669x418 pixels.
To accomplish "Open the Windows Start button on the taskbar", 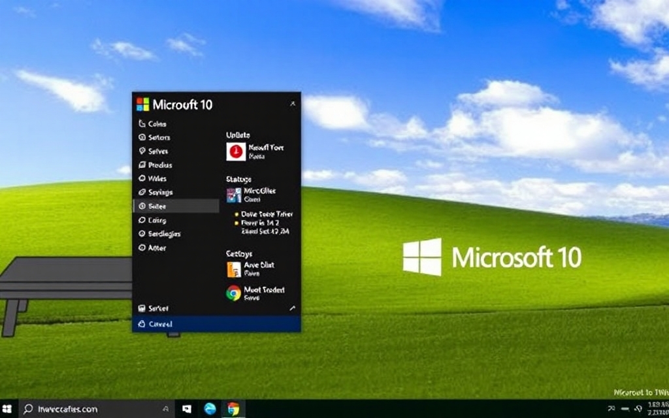I will [7, 409].
